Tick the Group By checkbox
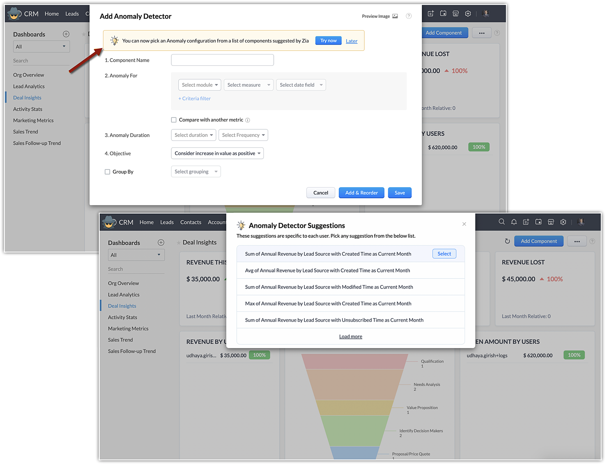 coord(107,172)
